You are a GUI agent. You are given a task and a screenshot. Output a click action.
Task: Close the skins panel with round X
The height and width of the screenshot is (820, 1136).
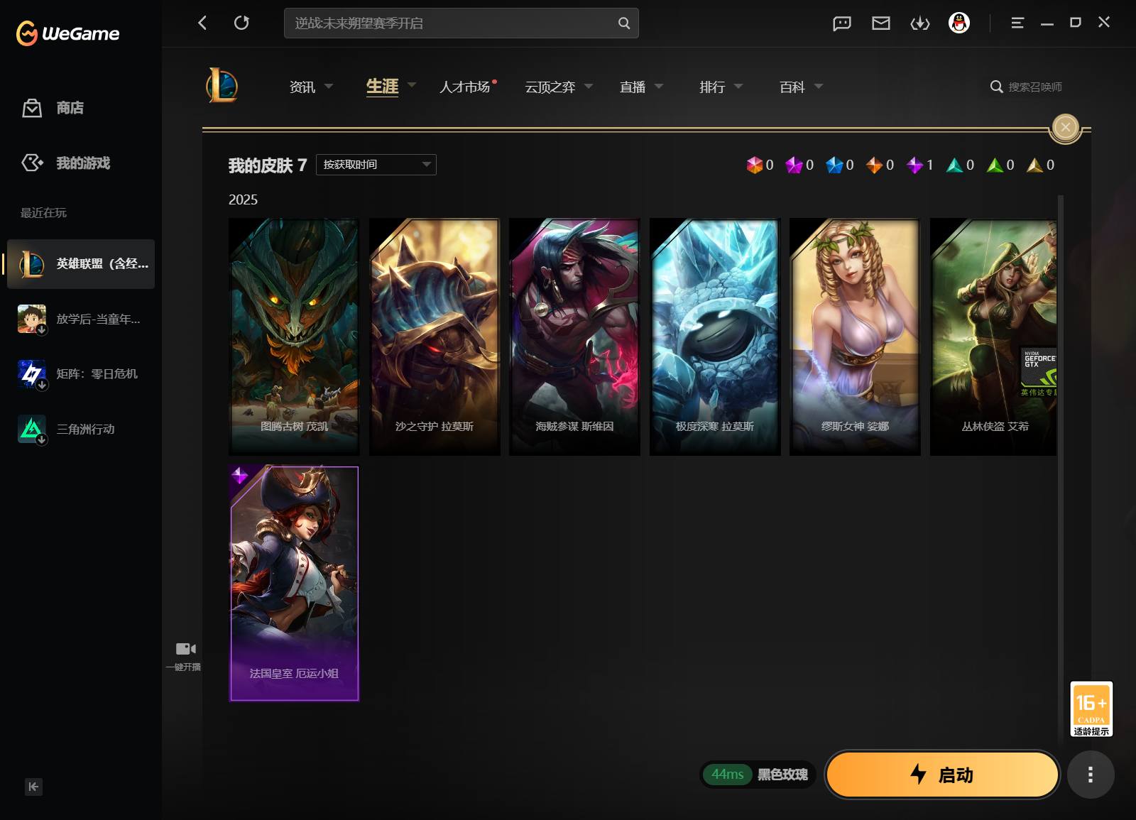1065,128
